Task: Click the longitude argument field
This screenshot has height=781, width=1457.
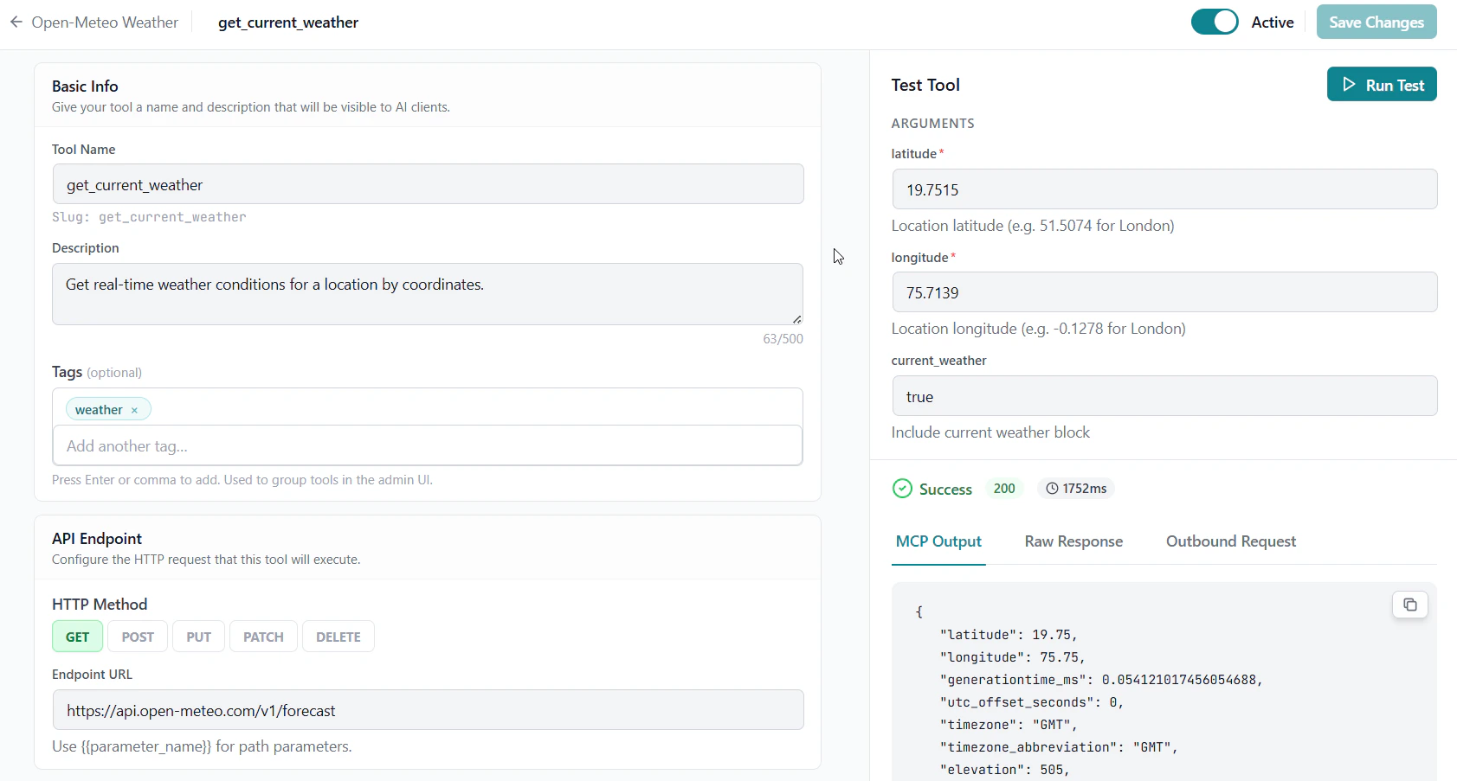Action: pos(1164,292)
